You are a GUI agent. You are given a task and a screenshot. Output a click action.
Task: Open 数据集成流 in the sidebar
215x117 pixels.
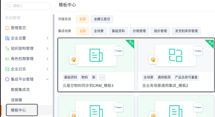point(20,90)
